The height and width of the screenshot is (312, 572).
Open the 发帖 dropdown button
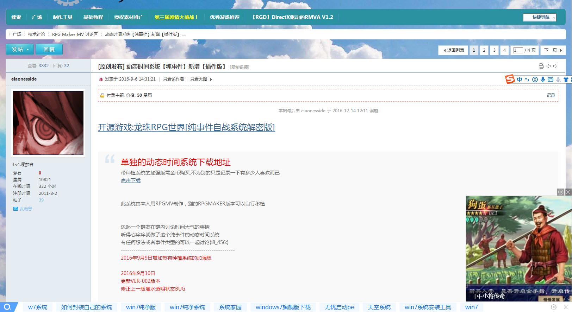[x=20, y=49]
